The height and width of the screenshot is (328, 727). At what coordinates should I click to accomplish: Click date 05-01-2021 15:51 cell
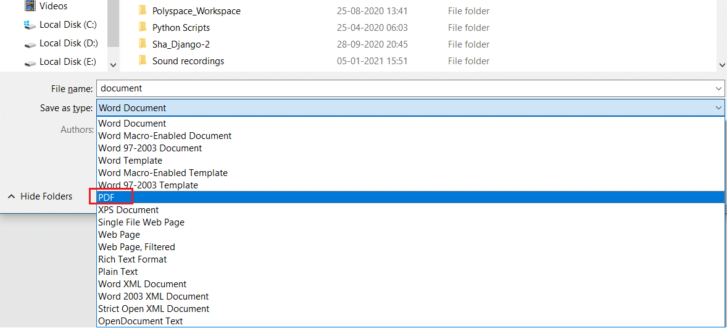(372, 61)
